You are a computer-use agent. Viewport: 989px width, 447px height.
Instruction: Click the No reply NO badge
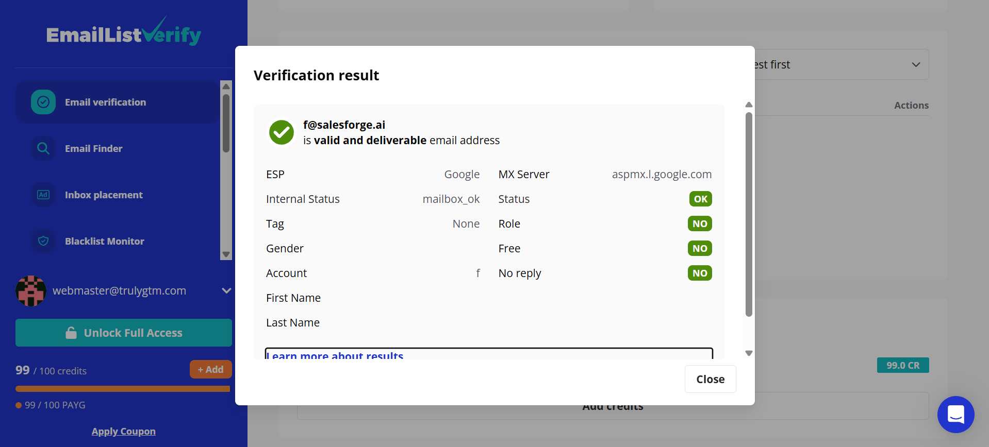(700, 273)
